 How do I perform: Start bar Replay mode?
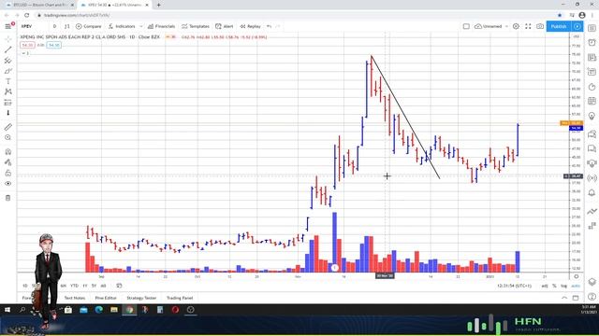click(251, 26)
